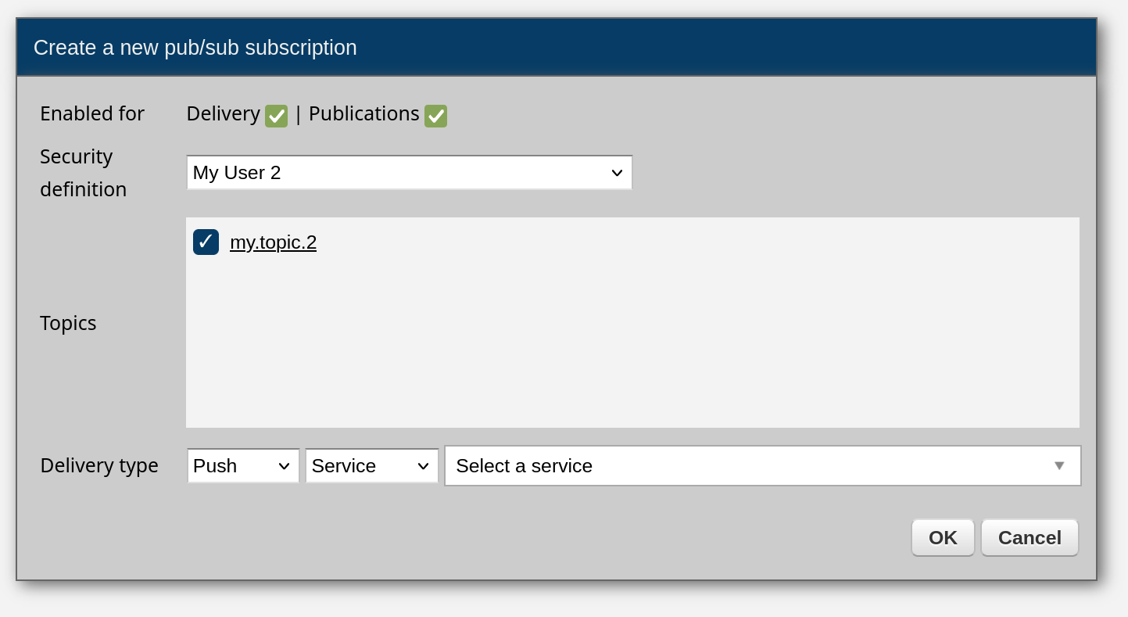Click the 'Publications' text beside its checkbox

[x=363, y=113]
